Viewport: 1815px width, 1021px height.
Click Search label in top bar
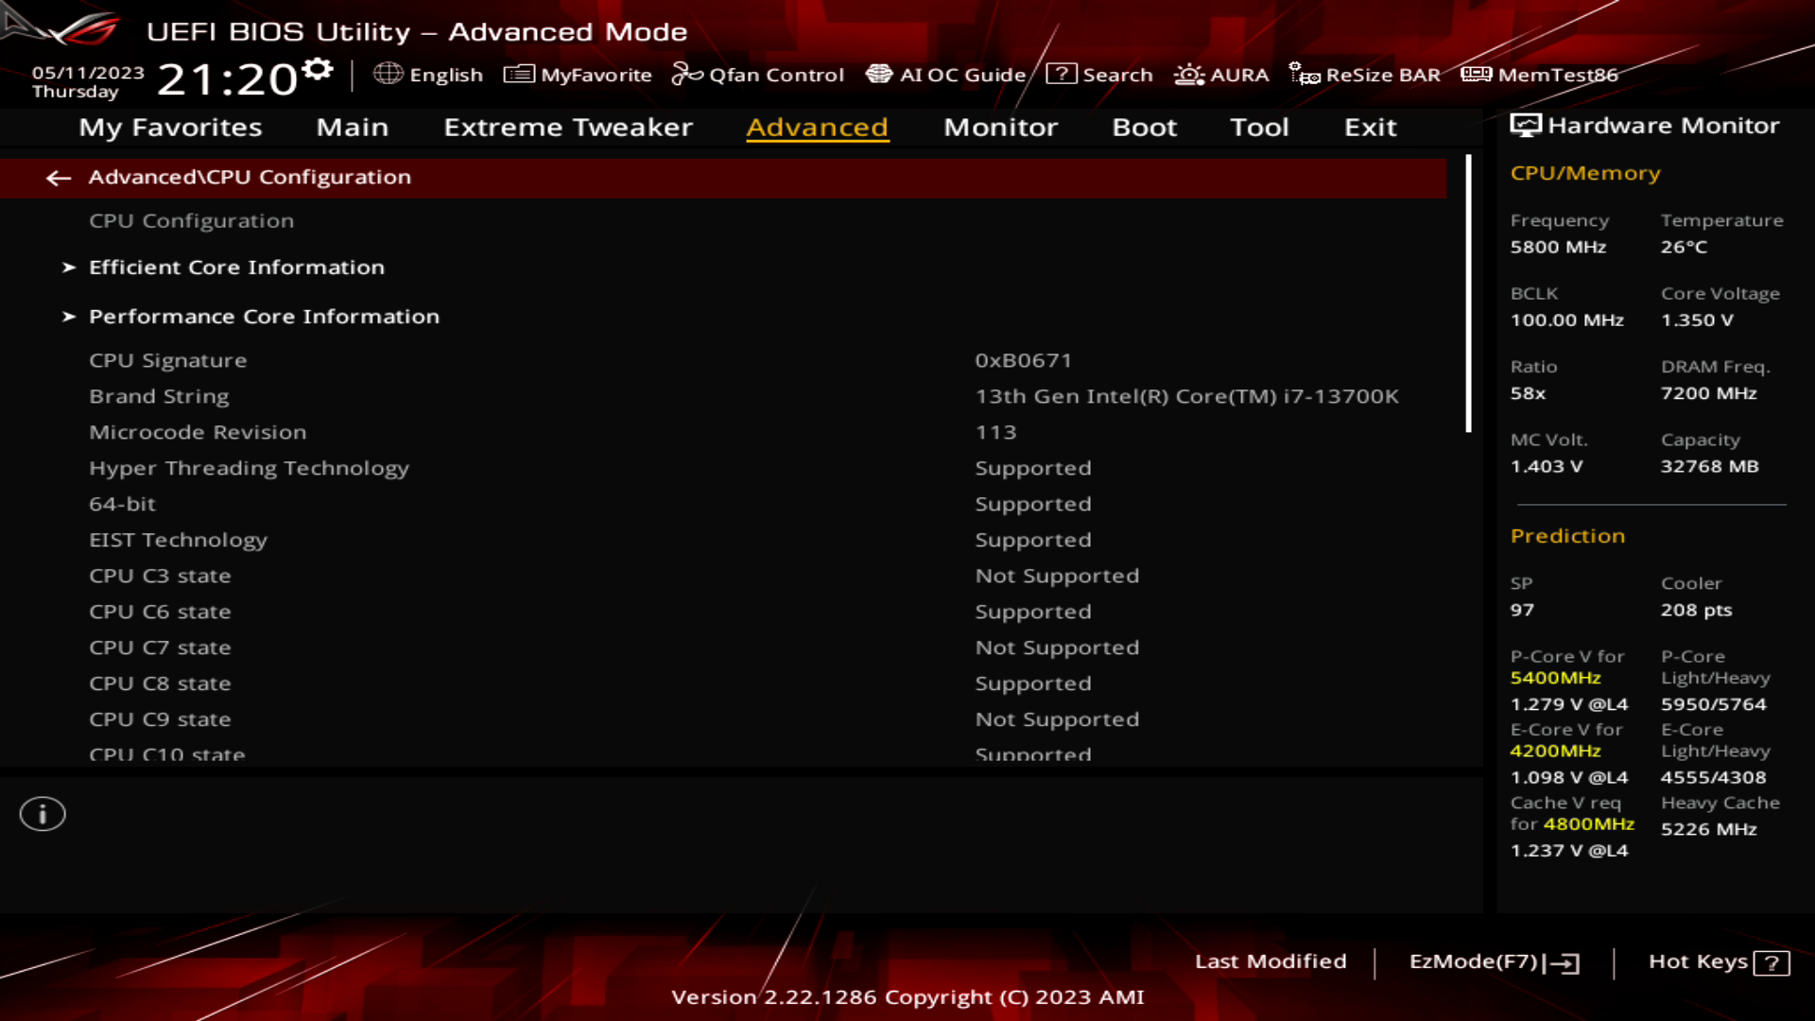pos(1117,75)
